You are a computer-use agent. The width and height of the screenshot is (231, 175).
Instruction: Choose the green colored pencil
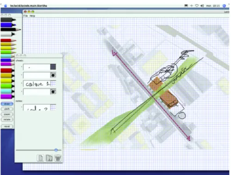pos(8,52)
